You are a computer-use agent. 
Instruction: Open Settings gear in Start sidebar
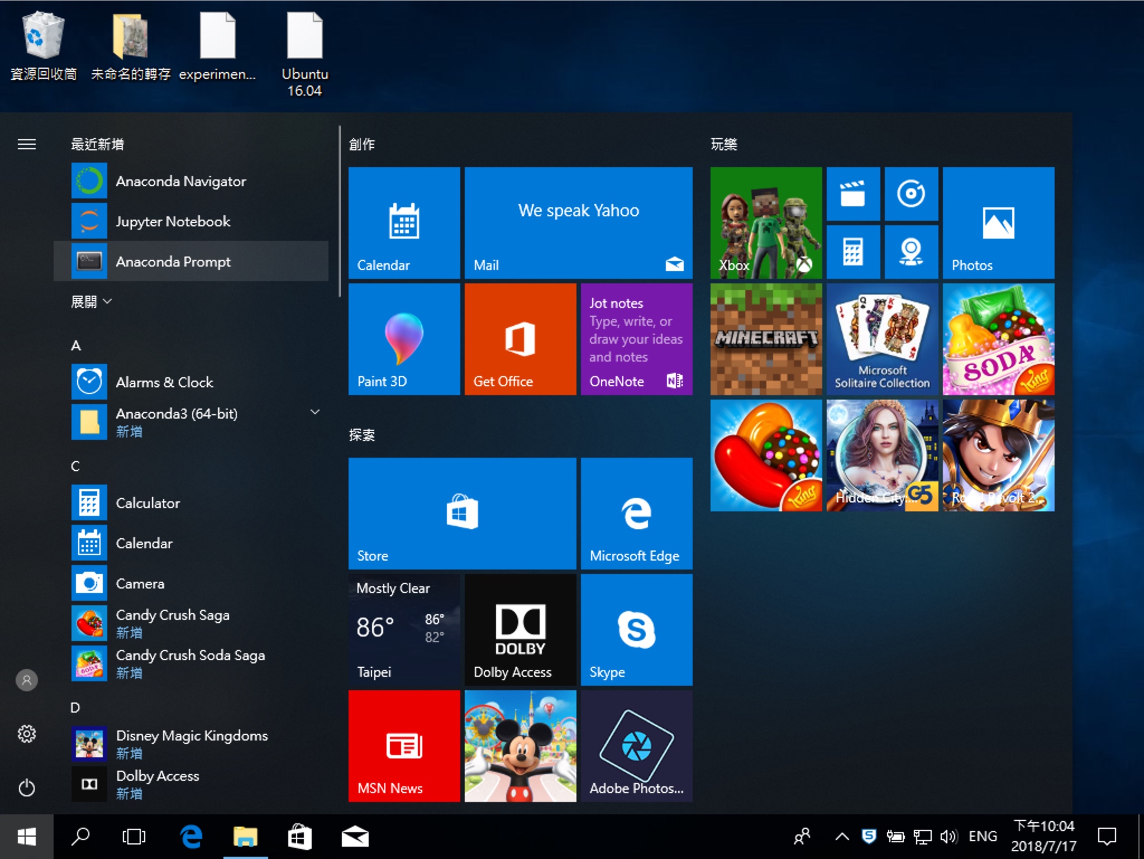click(x=26, y=733)
